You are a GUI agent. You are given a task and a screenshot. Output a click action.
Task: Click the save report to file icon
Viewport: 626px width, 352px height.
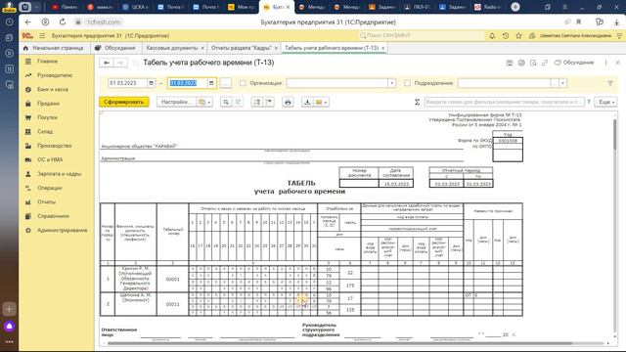pos(307,102)
